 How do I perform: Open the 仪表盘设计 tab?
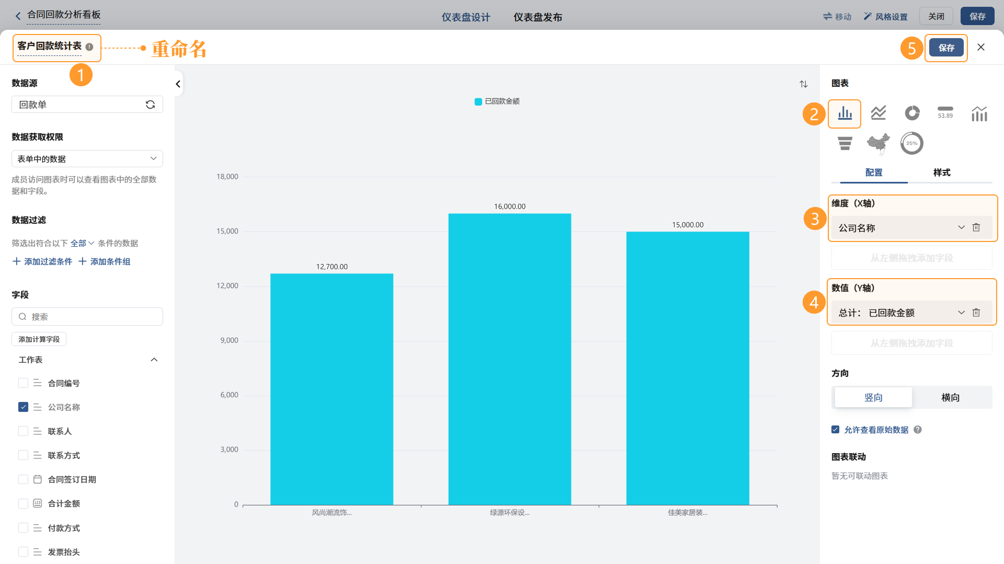click(466, 17)
